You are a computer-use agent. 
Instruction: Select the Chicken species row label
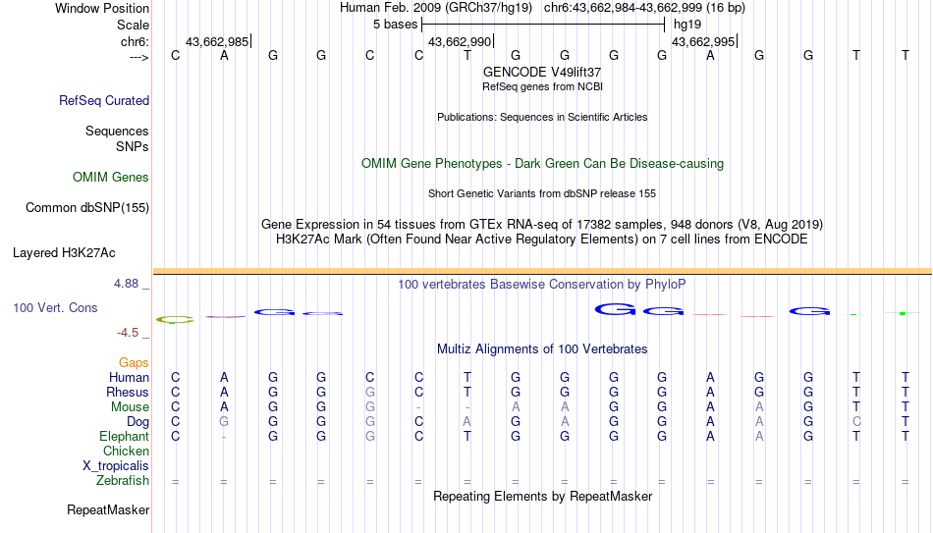(x=126, y=451)
